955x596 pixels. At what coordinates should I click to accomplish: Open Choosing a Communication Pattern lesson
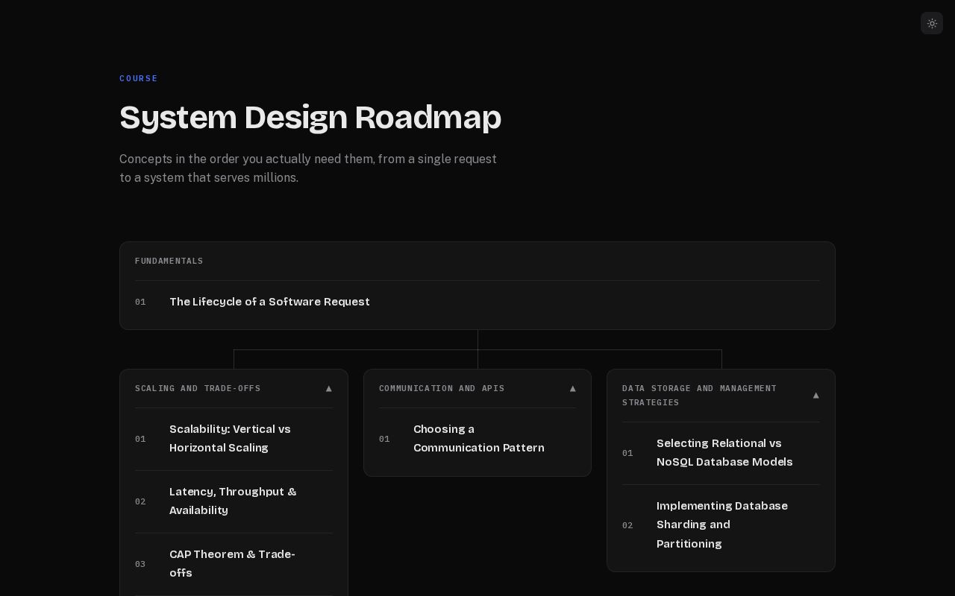477,439
